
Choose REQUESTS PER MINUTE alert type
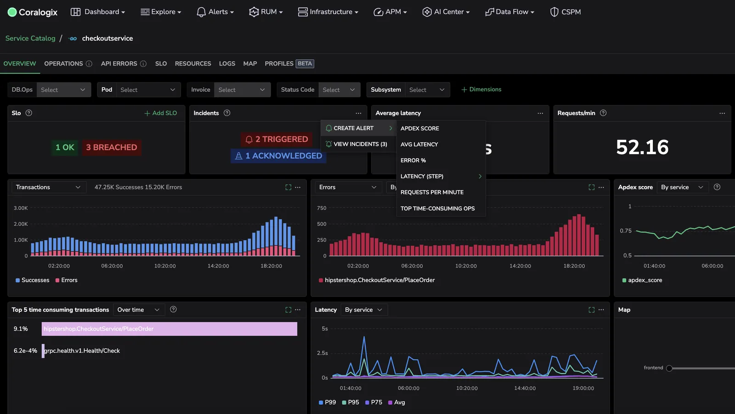point(441,193)
